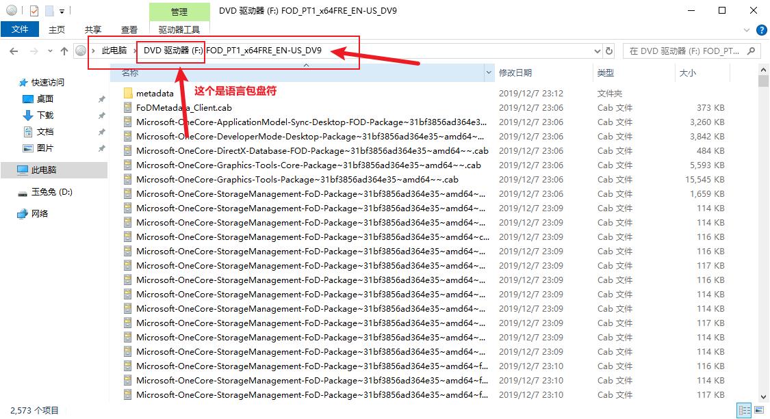
Task: Go up one folder level with up arrow
Action: (x=64, y=51)
